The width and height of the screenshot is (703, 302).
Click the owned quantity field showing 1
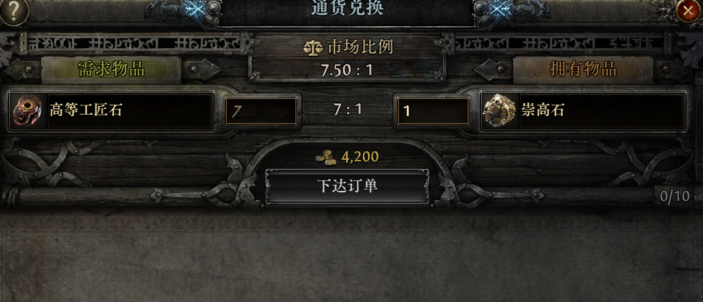(433, 111)
